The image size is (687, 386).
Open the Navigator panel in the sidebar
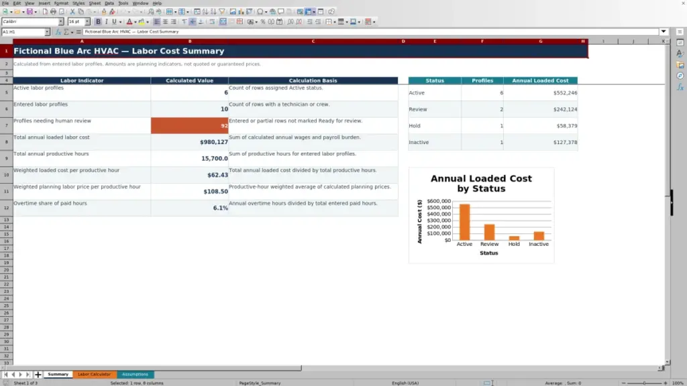pyautogui.click(x=680, y=76)
